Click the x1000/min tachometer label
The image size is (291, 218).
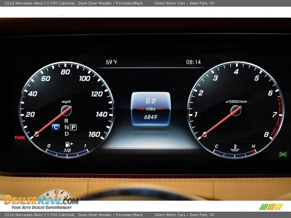click(x=236, y=102)
